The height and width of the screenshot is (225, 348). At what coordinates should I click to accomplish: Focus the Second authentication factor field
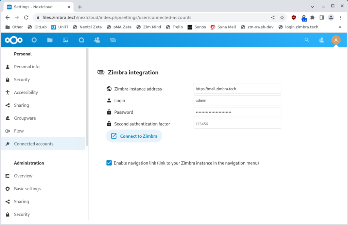pyautogui.click(x=237, y=124)
